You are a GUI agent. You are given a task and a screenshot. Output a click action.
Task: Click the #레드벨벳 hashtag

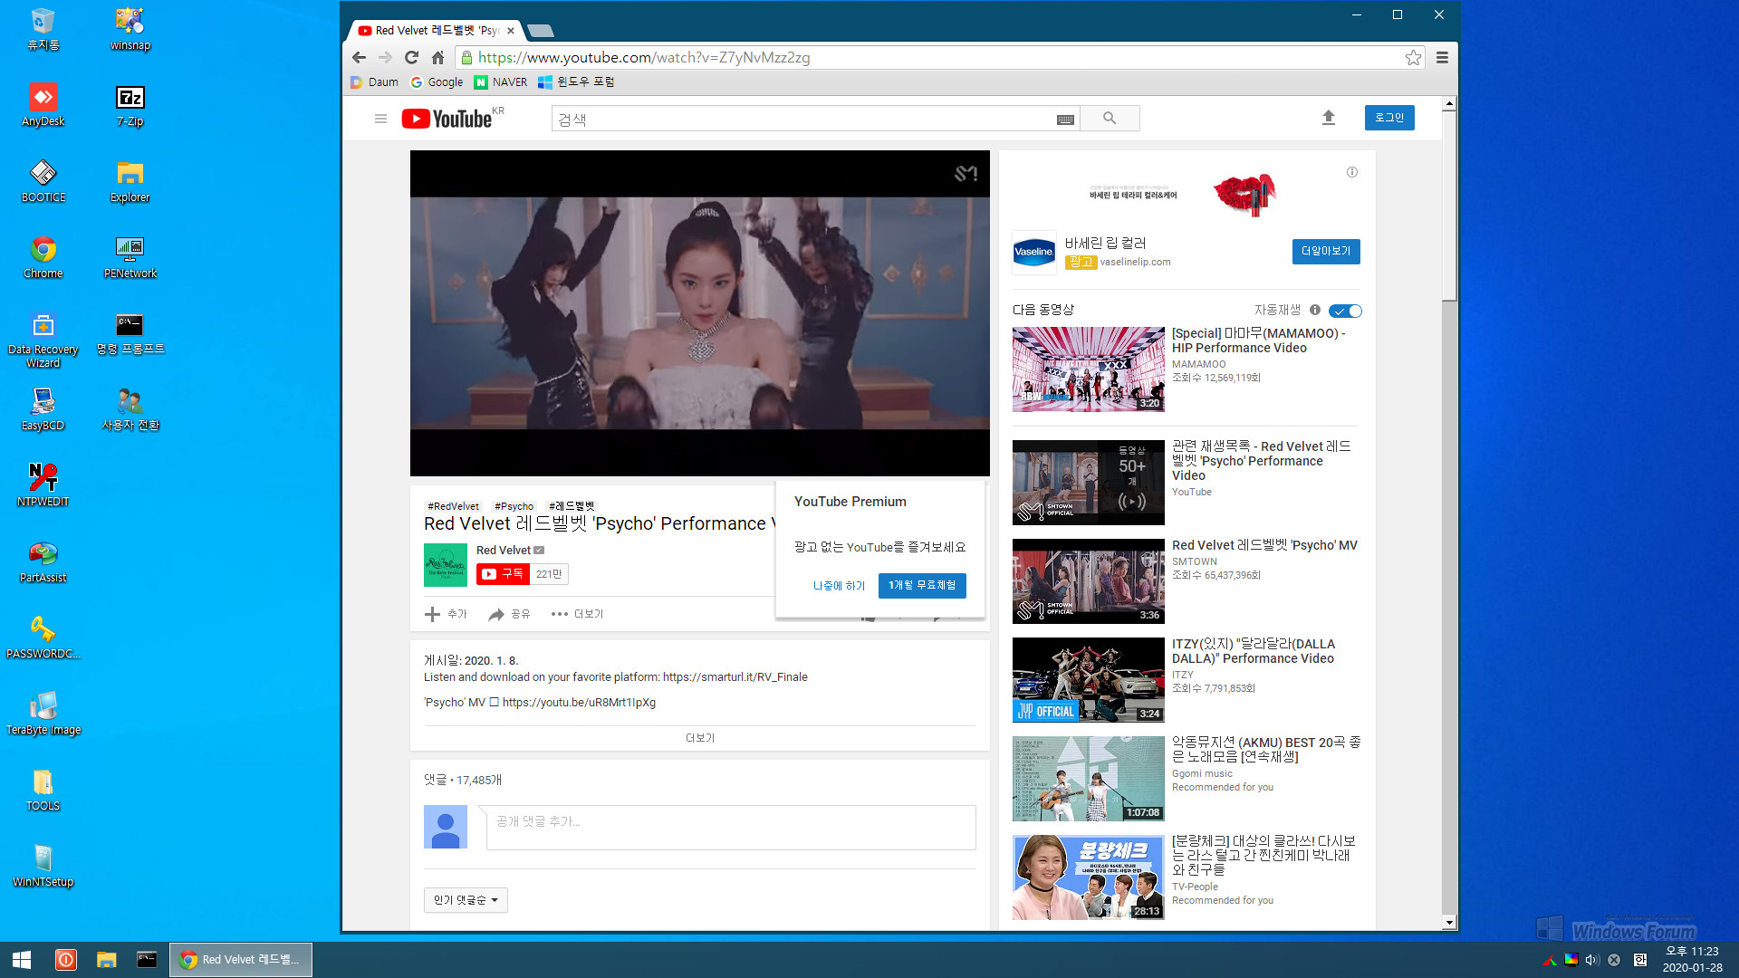(x=572, y=506)
